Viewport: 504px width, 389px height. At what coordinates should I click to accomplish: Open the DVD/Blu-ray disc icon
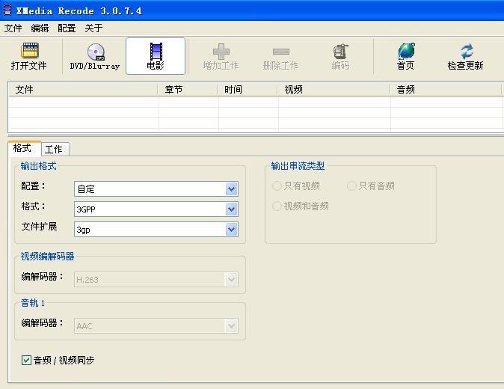click(x=95, y=52)
